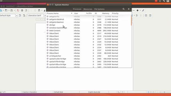Image resolution: width=171 pixels, height=96 pixels.
Task: Click Default Style in the status bar
Action: [x=59, y=92]
